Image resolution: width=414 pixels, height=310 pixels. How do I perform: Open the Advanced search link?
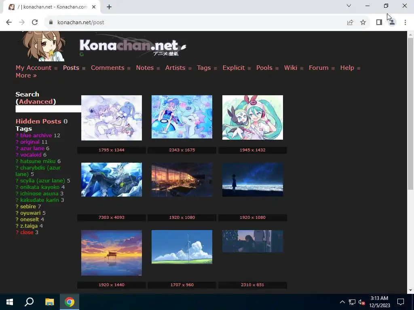[36, 101]
